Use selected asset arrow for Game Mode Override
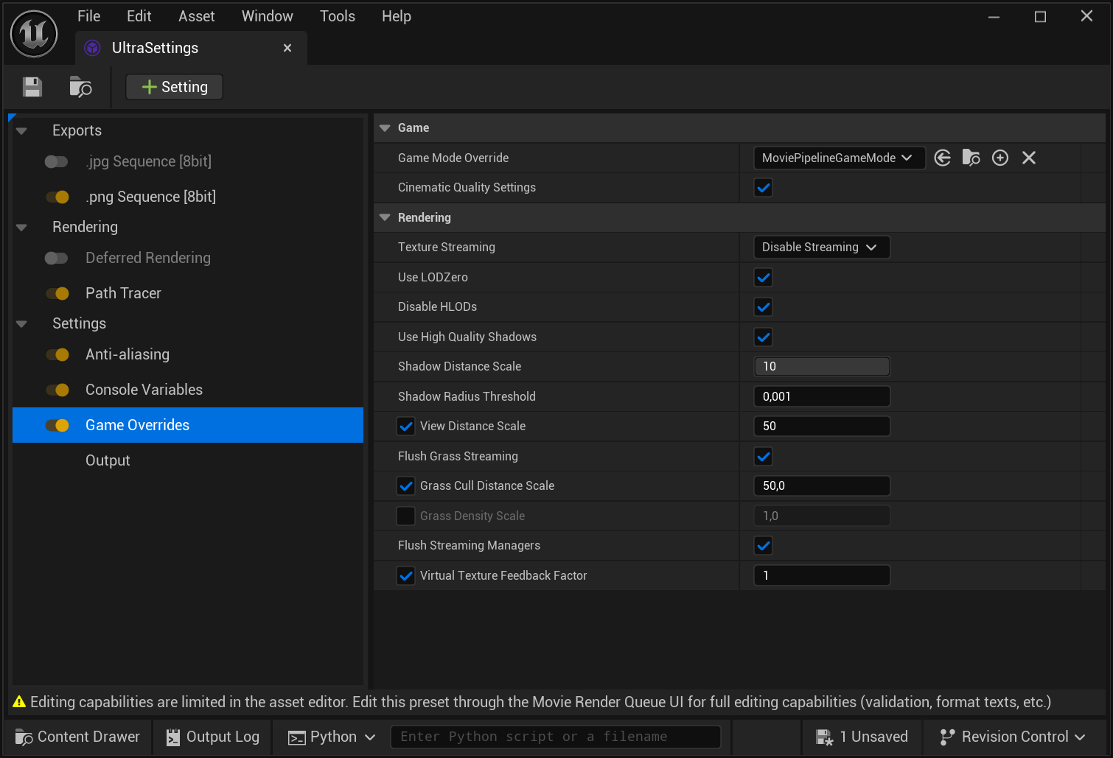 click(x=943, y=158)
